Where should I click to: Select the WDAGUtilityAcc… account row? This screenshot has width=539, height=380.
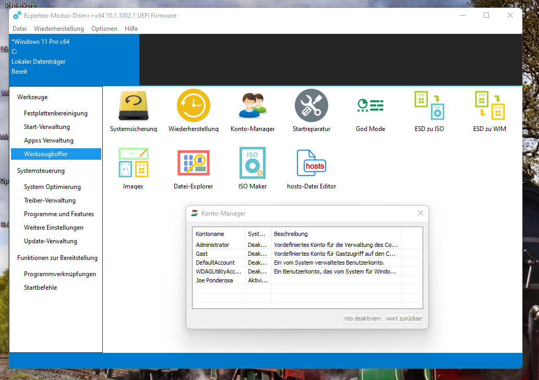[x=307, y=271]
